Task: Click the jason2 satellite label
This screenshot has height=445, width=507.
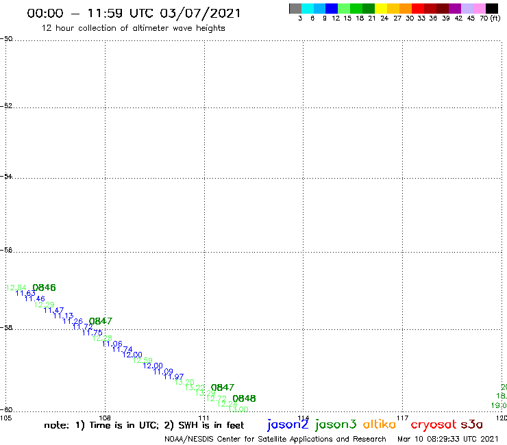Action: tap(288, 424)
